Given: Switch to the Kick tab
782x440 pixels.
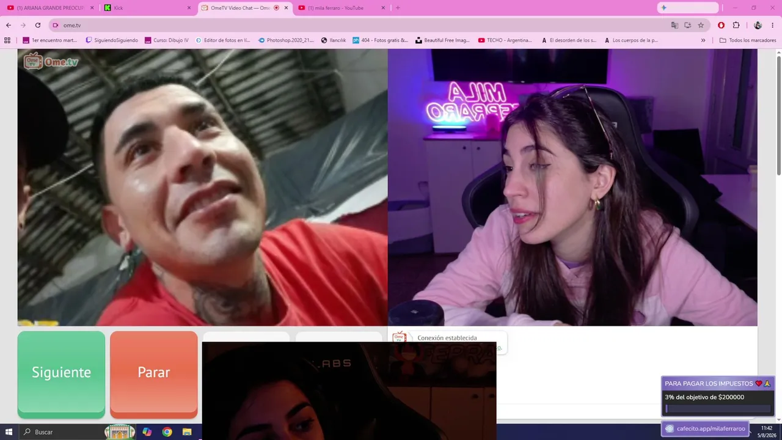Looking at the screenshot, I should coord(147,8).
